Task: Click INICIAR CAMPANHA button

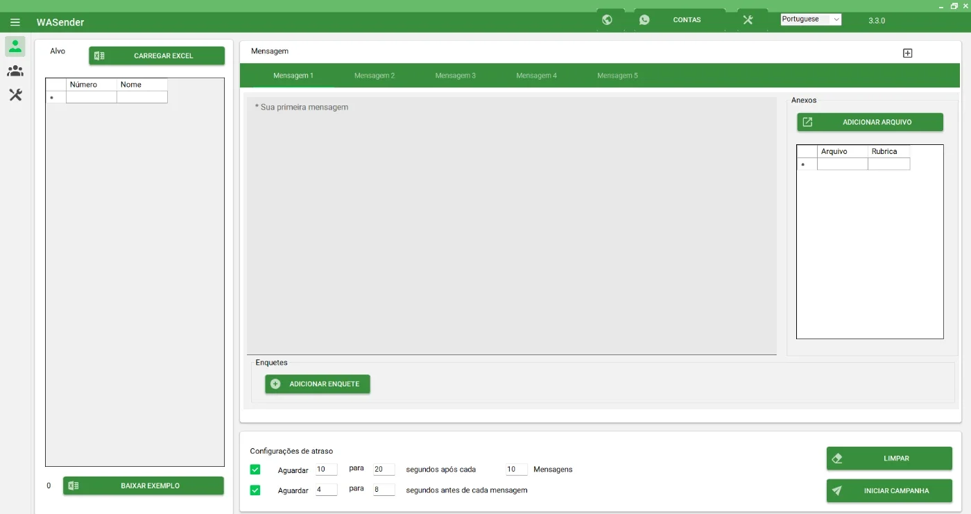Action: [x=889, y=490]
